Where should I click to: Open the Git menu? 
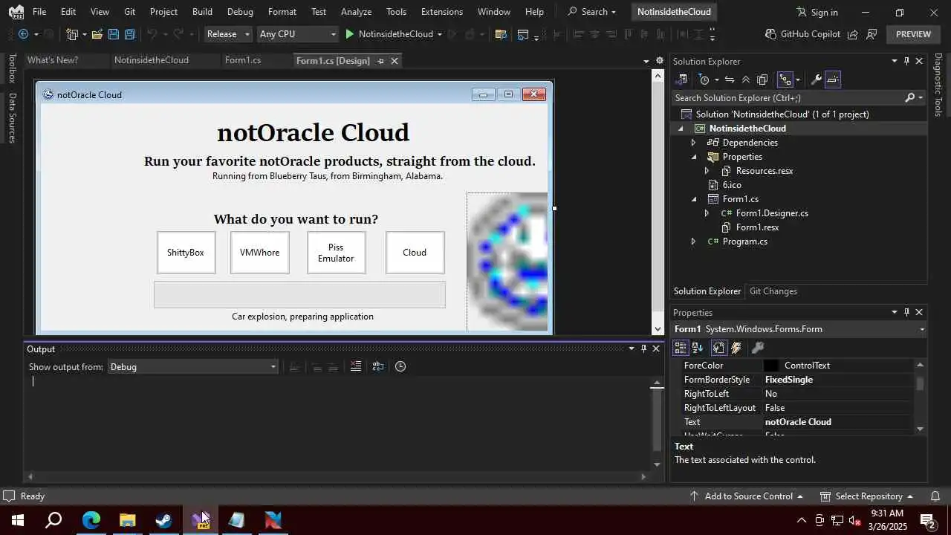129,12
